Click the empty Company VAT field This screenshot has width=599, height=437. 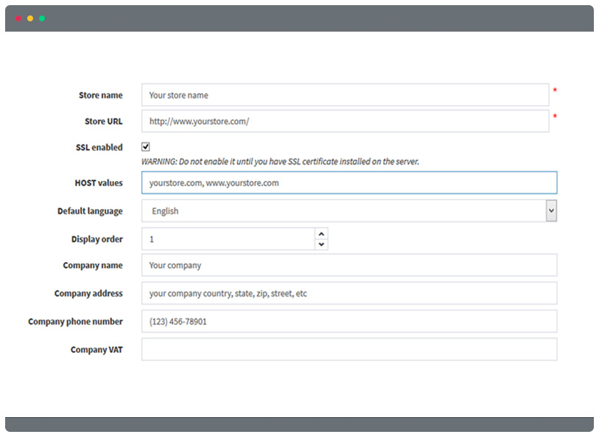(x=349, y=349)
